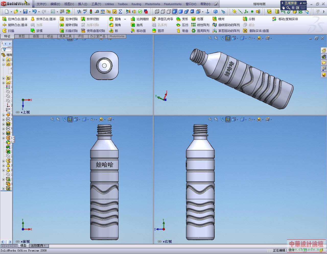Click the Open folder icon
Viewport: 327px width, 254px height.
pyautogui.click(x=16, y=11)
